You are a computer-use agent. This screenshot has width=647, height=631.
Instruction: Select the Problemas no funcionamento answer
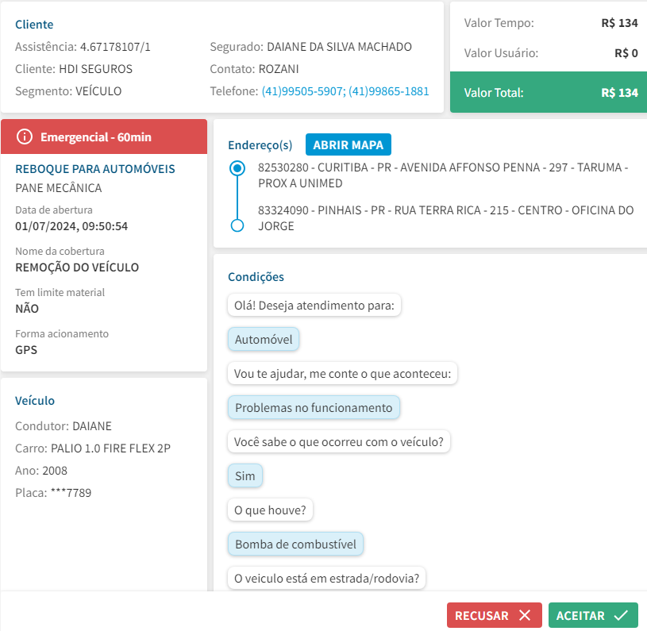coord(314,408)
